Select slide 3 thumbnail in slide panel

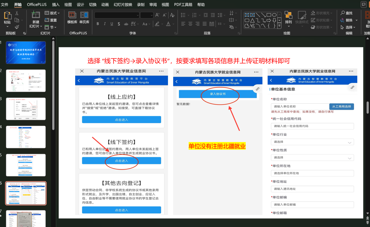(26, 109)
